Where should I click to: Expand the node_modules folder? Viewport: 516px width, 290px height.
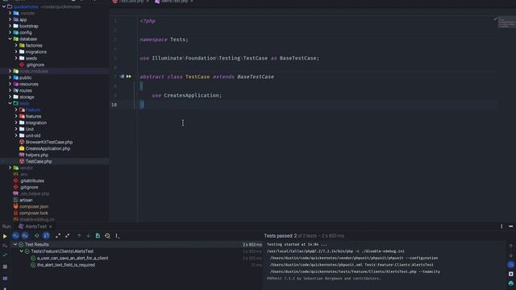pyautogui.click(x=10, y=71)
